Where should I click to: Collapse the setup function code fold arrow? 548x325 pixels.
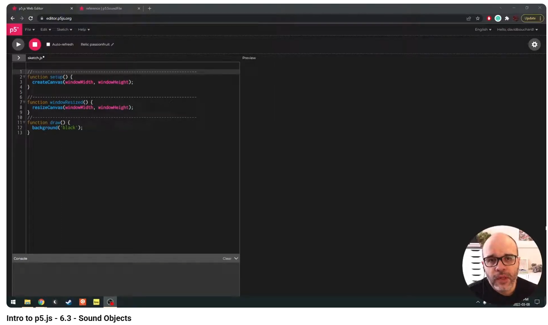(24, 77)
